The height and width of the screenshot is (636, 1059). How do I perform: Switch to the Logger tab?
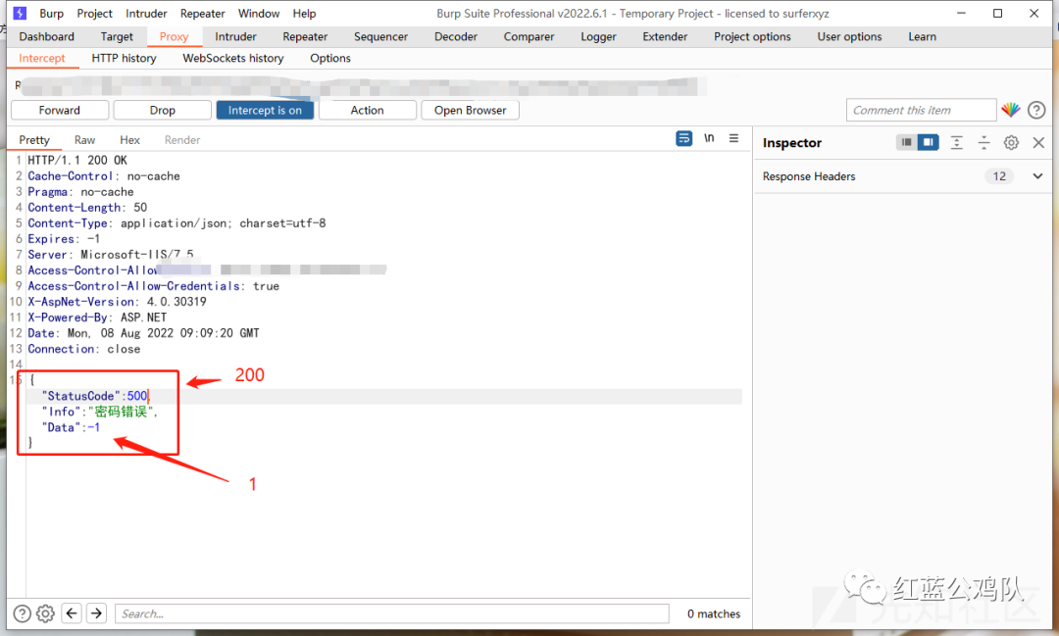click(x=598, y=36)
